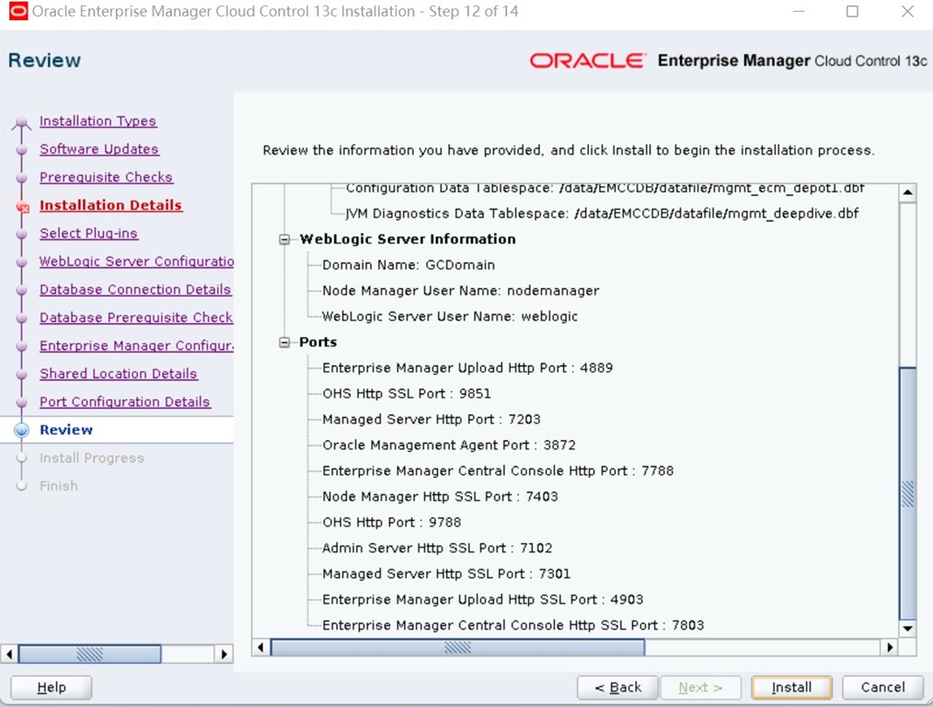Click the steps panel horizontal scrollbar thumb
This screenshot has width=933, height=707.
pyautogui.click(x=89, y=654)
